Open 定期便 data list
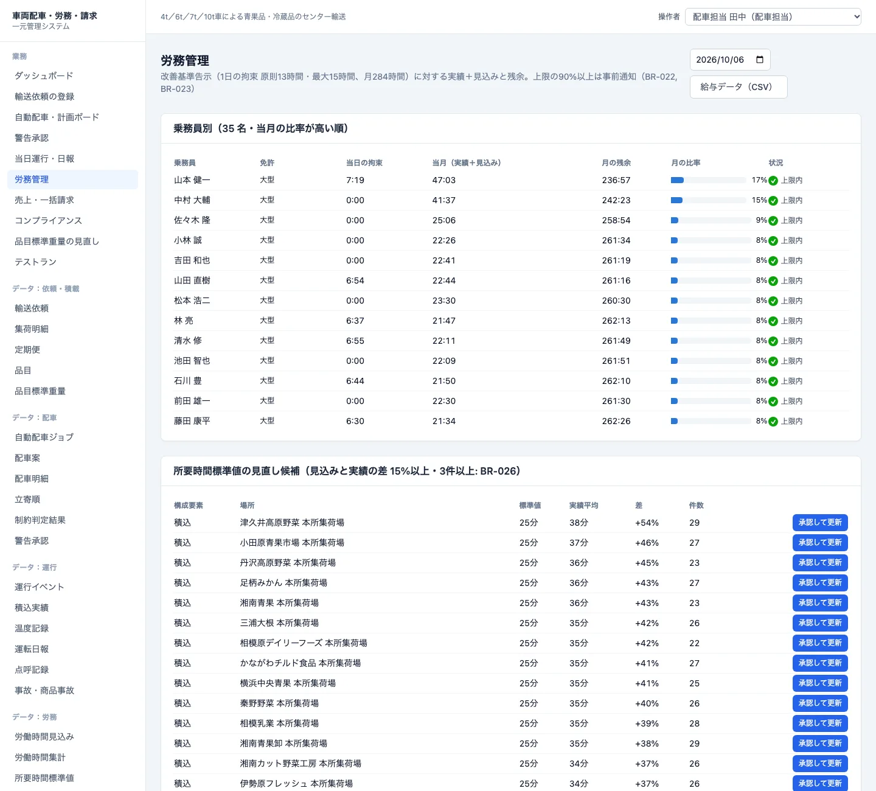This screenshot has height=791, width=876. click(x=72, y=350)
